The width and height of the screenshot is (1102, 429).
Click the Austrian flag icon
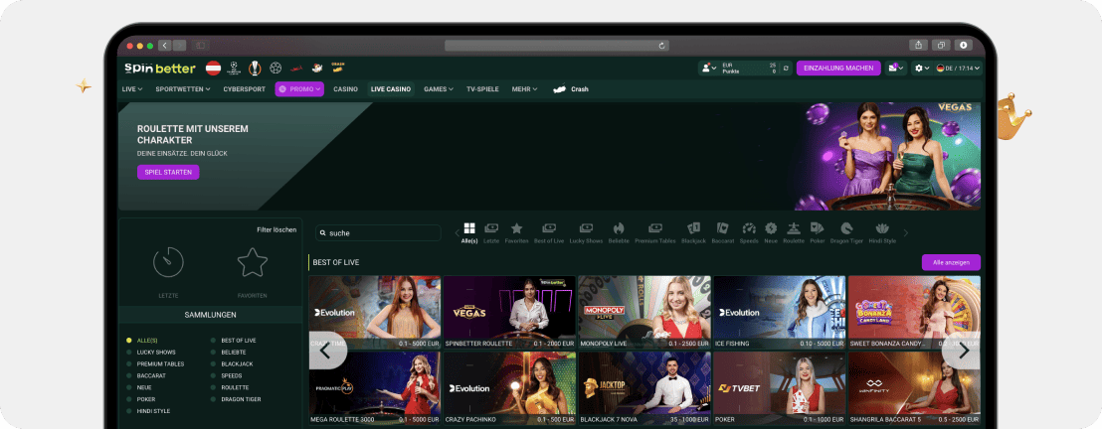(x=213, y=69)
